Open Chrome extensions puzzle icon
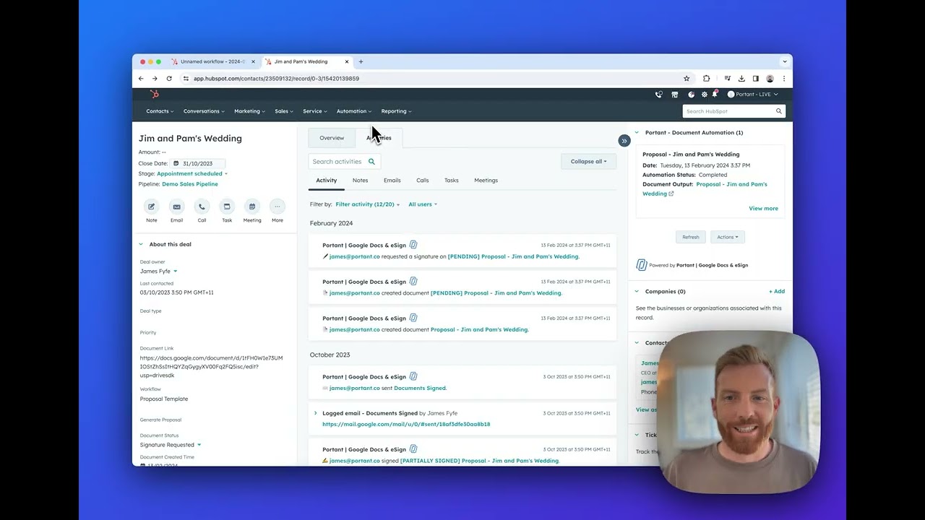Image resolution: width=925 pixels, height=520 pixels. (x=707, y=79)
